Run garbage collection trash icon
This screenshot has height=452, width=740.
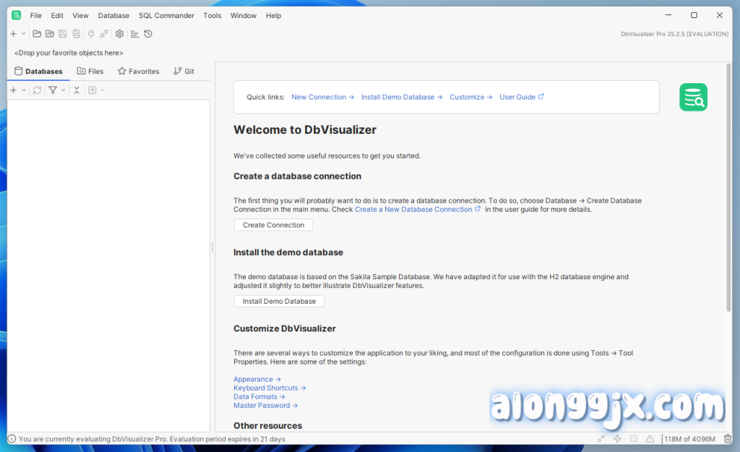coord(728,439)
